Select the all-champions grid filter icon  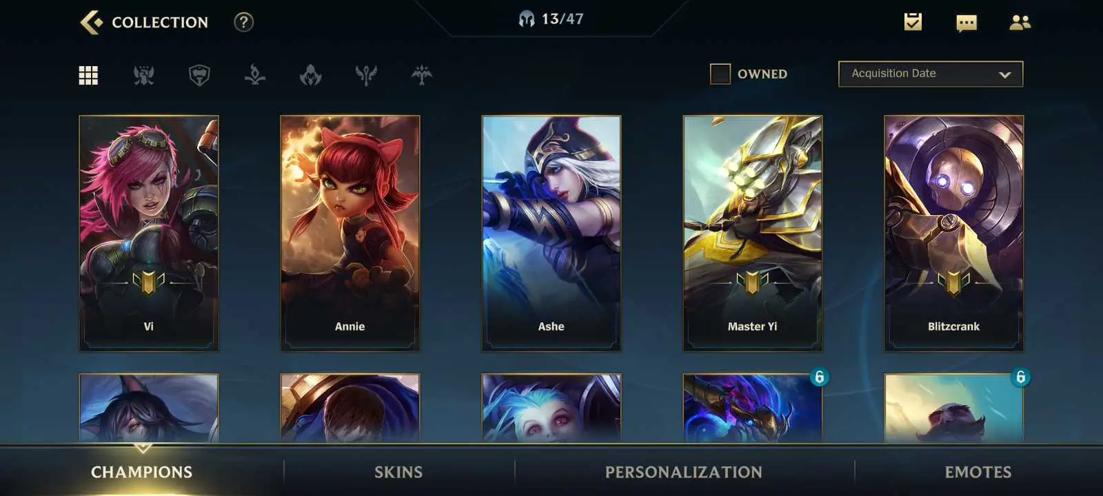(x=88, y=75)
